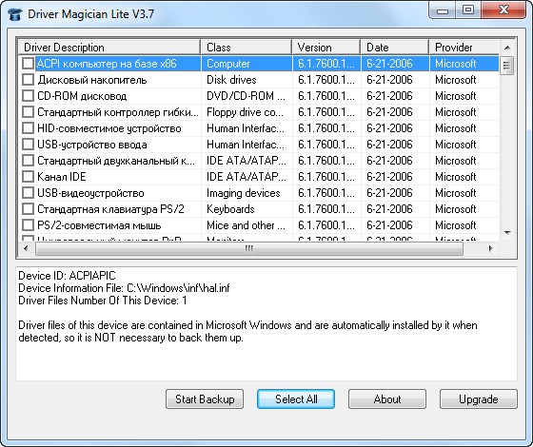Click vertical scrollbar up arrow
Image resolution: width=533 pixels, height=447 pixels.
click(x=507, y=48)
